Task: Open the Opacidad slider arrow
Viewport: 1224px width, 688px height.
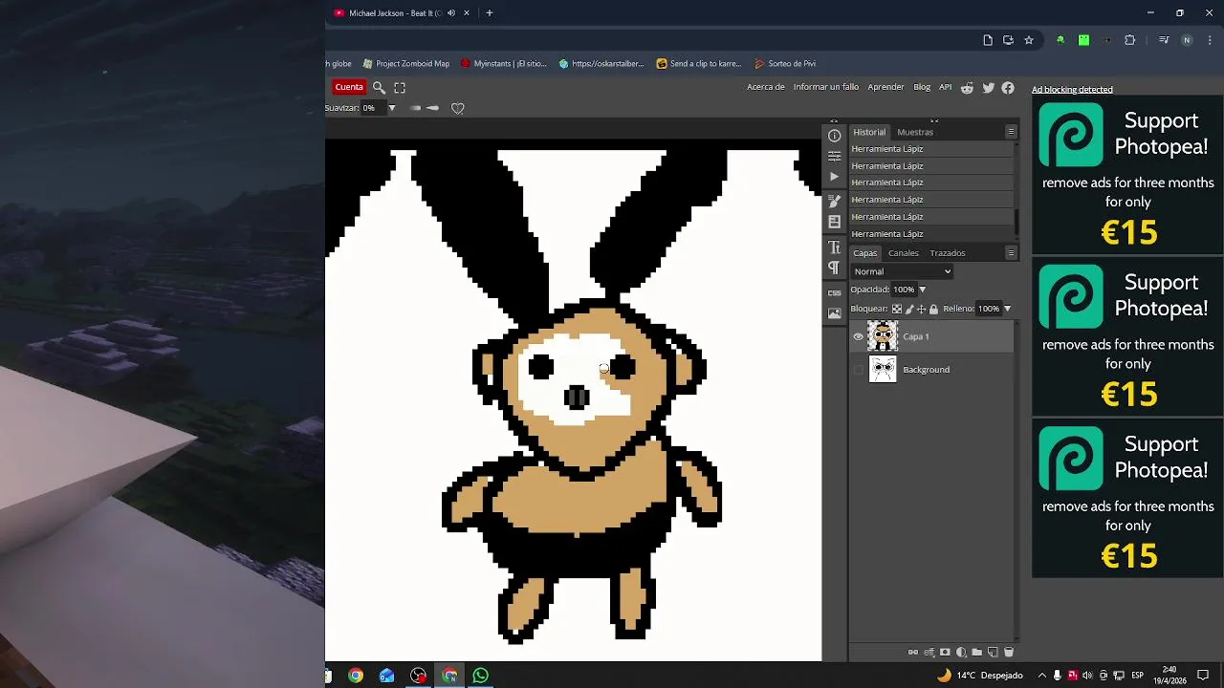Action: [922, 290]
